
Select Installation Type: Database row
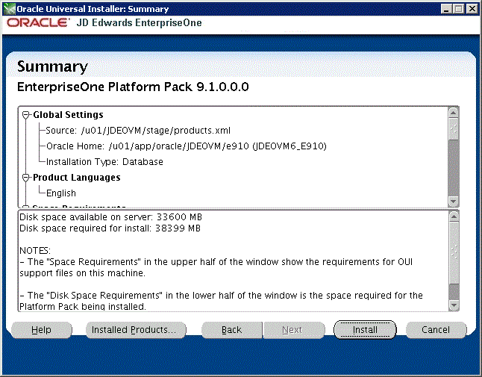point(104,162)
